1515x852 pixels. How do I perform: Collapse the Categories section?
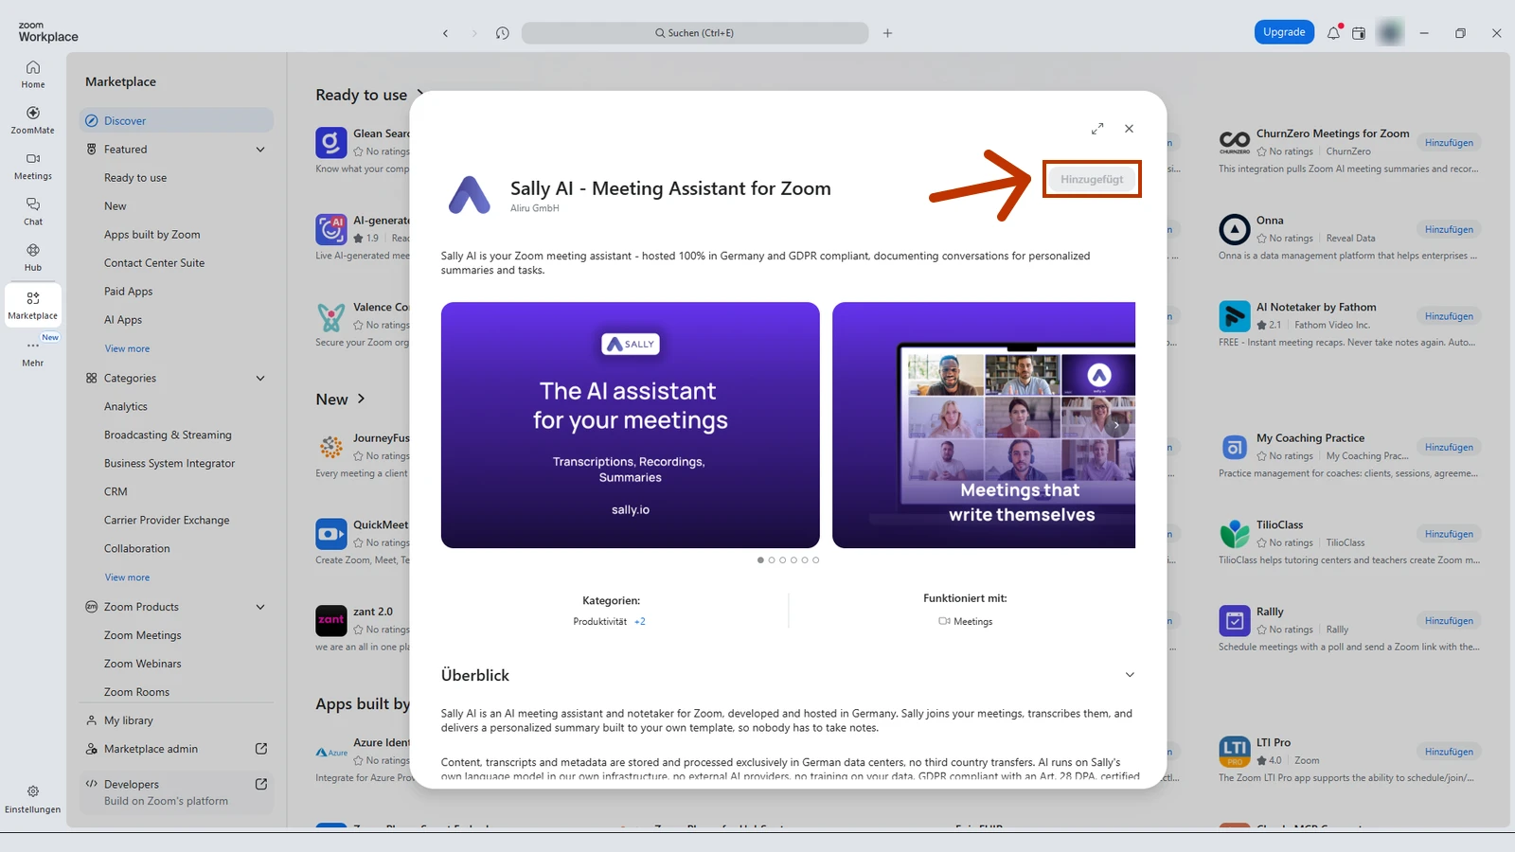pyautogui.click(x=260, y=379)
